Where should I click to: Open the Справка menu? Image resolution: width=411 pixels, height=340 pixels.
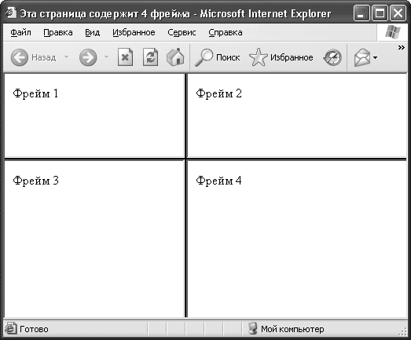[x=226, y=32]
